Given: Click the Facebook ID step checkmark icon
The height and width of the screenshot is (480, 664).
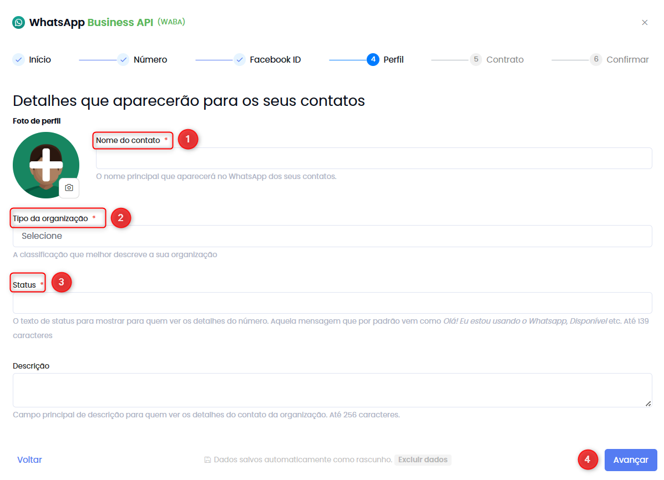Looking at the screenshot, I should (x=239, y=59).
